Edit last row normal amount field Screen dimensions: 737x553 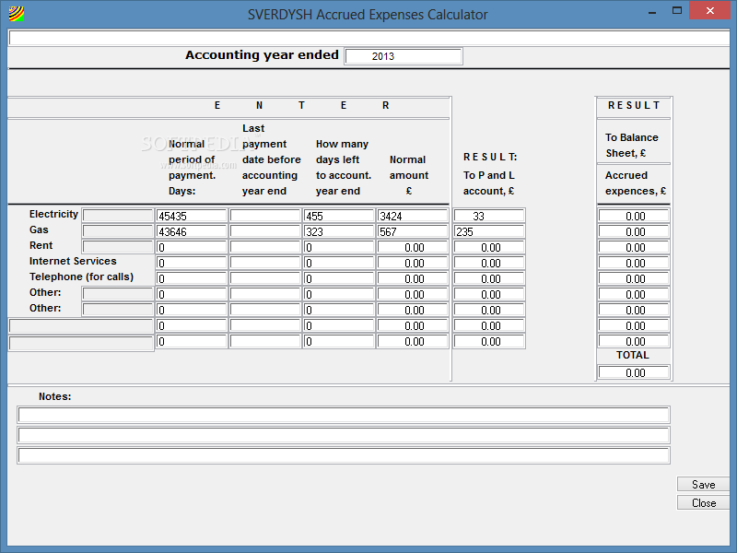point(413,341)
